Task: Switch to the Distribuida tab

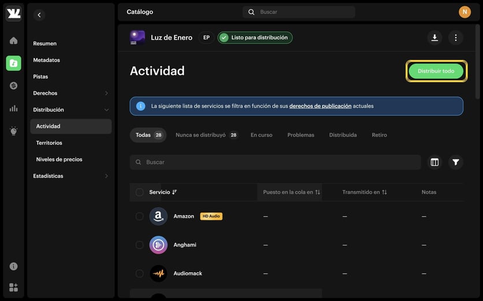Action: pyautogui.click(x=343, y=135)
